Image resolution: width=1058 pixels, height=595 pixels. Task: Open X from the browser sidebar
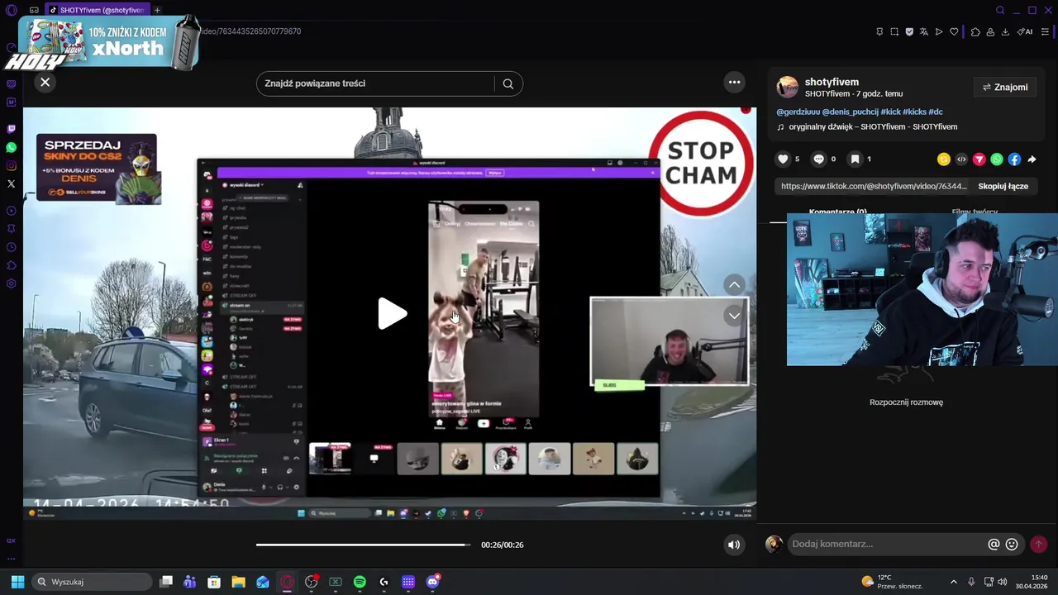tap(11, 183)
